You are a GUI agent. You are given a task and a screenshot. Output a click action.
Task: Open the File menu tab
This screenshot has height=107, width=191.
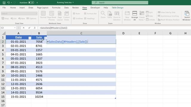(4, 7)
